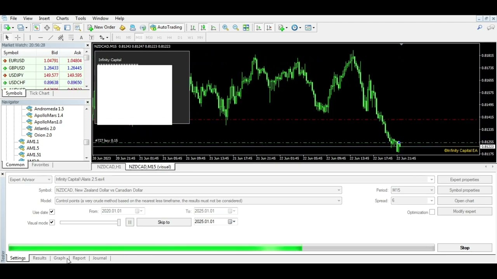Open the New Chart toolbar icon
The image size is (497, 279).
point(7,28)
